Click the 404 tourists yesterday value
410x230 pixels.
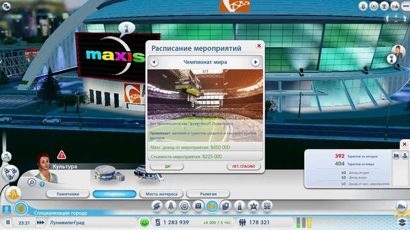tap(340, 164)
